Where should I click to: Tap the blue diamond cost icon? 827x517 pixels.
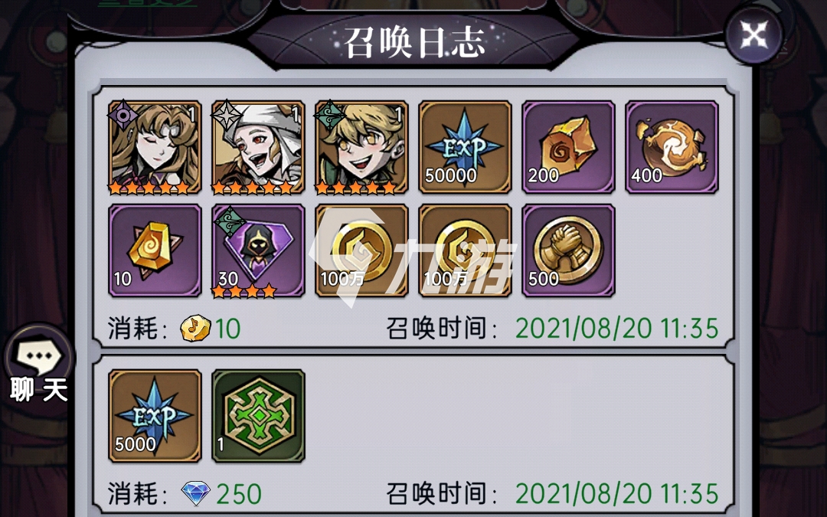pyautogui.click(x=196, y=494)
